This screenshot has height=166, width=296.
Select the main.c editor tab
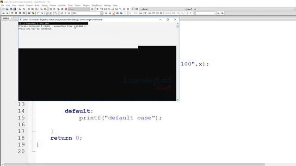(x=6, y=18)
